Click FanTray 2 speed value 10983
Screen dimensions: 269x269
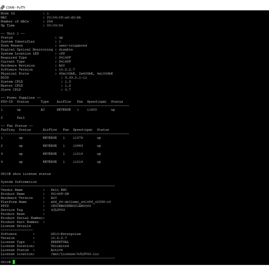tap(78, 146)
